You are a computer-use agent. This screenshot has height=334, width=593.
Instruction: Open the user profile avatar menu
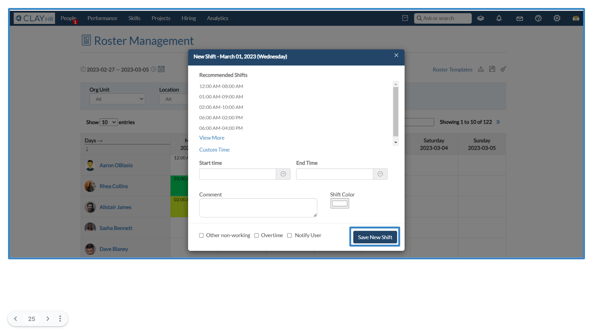tap(576, 18)
